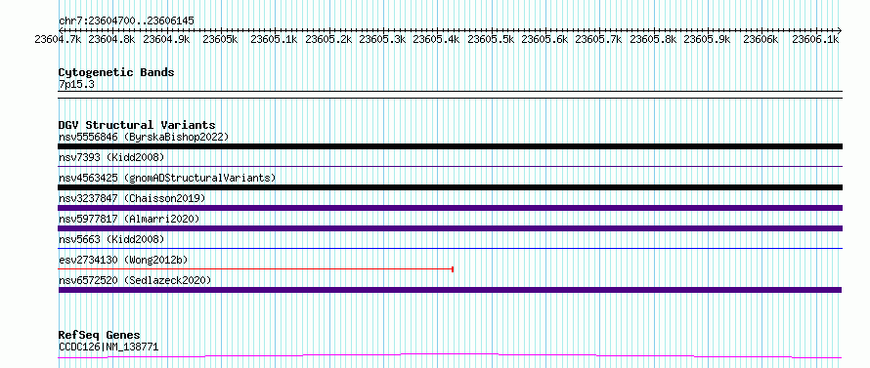The height and width of the screenshot is (368, 870).
Task: Click the 23605.5k ruler label
Action: pos(492,39)
